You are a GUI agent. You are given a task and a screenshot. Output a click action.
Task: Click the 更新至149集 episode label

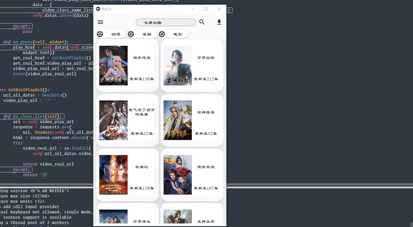142,79
